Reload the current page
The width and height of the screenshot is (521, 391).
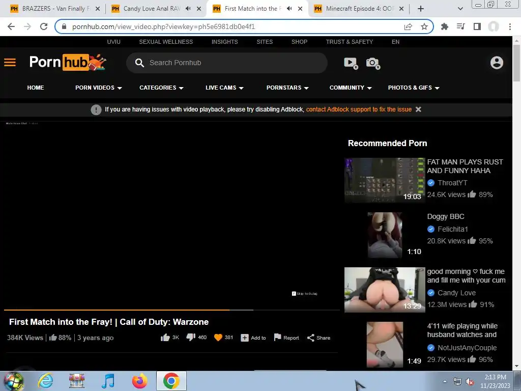(44, 26)
